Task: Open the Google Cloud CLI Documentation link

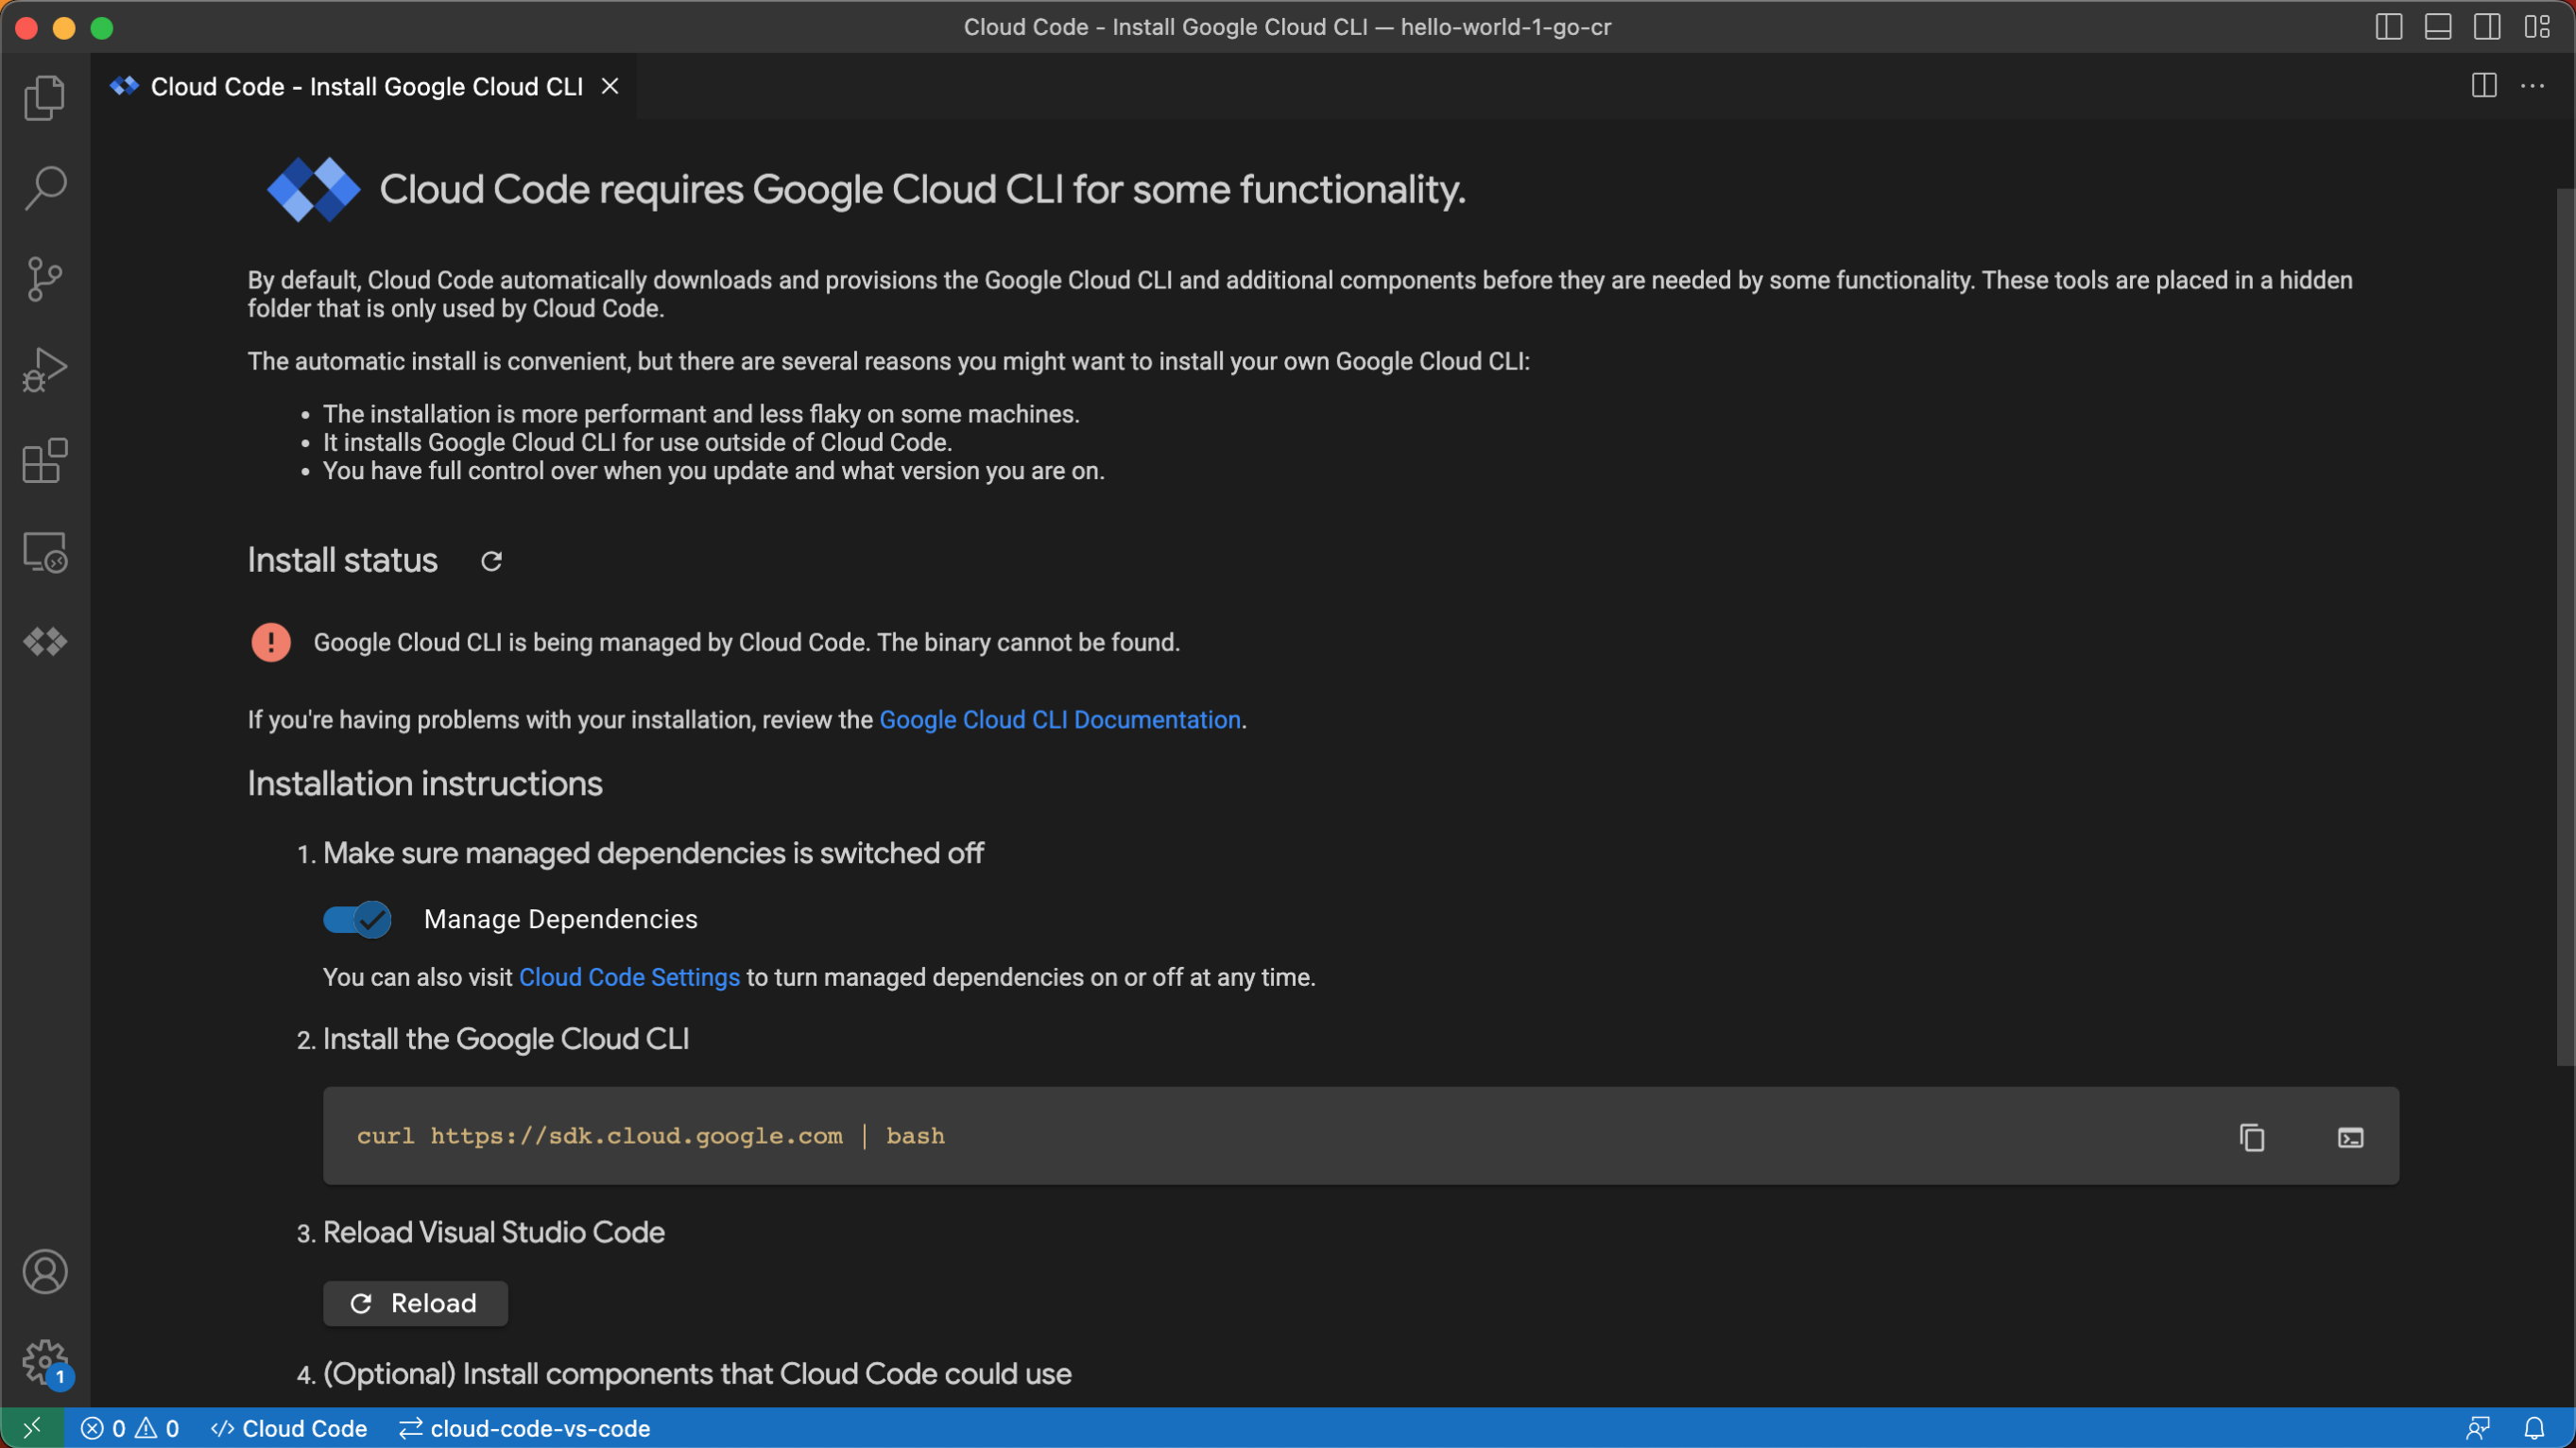Action: [x=1059, y=718]
